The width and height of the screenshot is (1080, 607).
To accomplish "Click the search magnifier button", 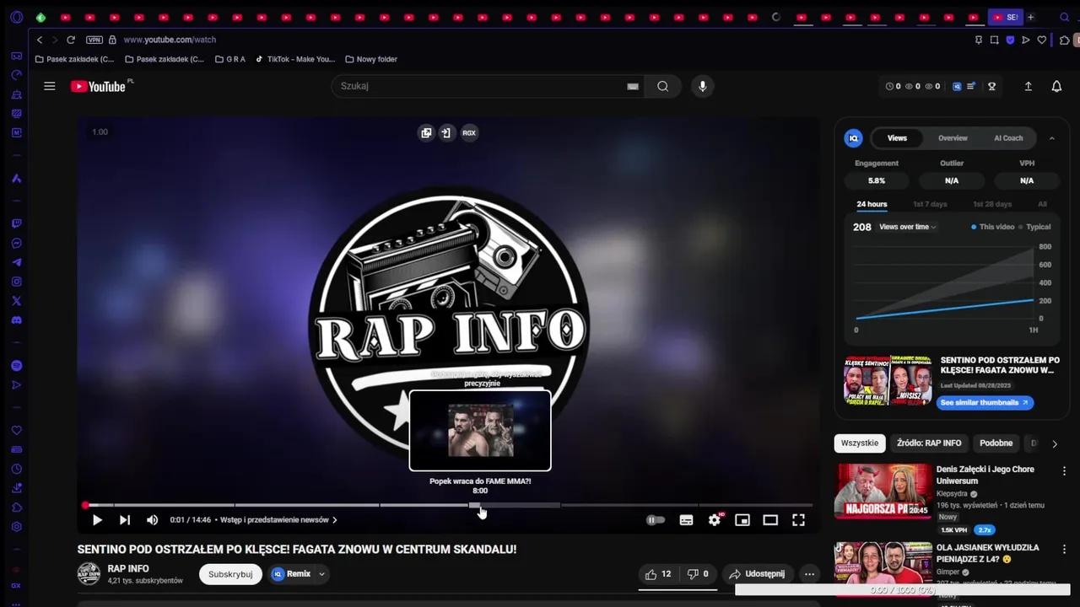I will [x=662, y=86].
